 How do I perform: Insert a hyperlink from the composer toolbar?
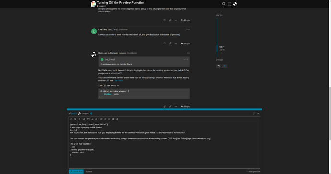pyautogui.click(x=84, y=119)
